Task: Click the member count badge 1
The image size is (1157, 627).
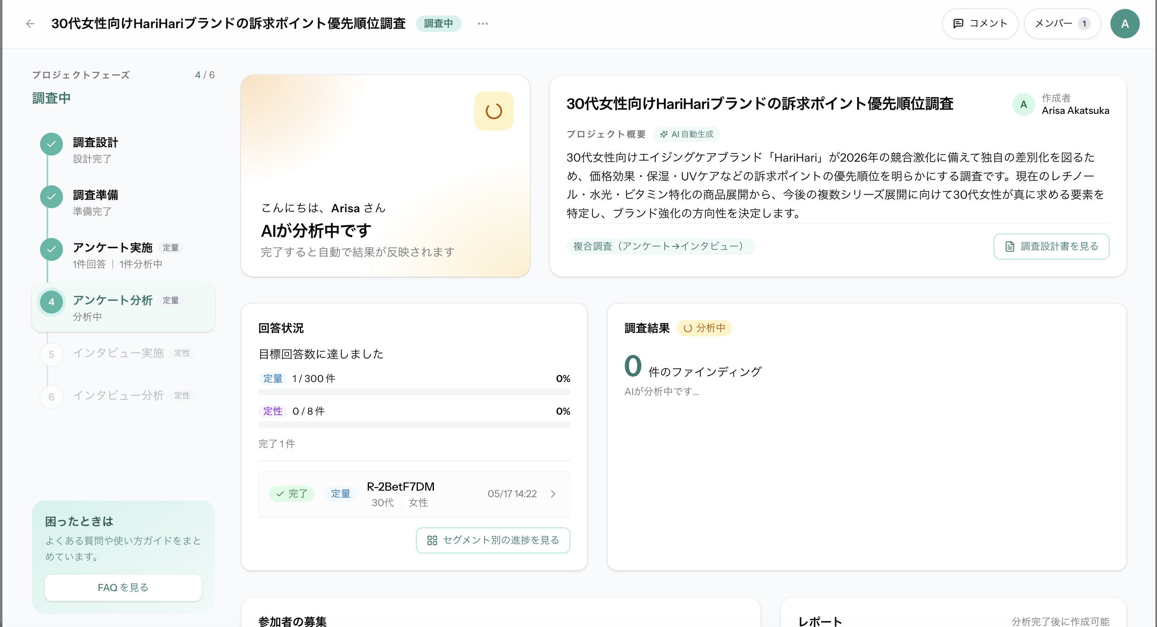Action: click(1084, 23)
